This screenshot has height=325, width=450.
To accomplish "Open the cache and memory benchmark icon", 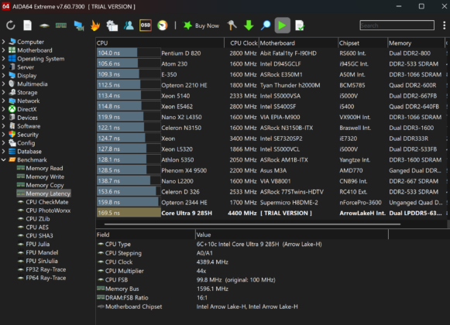I will click(x=61, y=26).
